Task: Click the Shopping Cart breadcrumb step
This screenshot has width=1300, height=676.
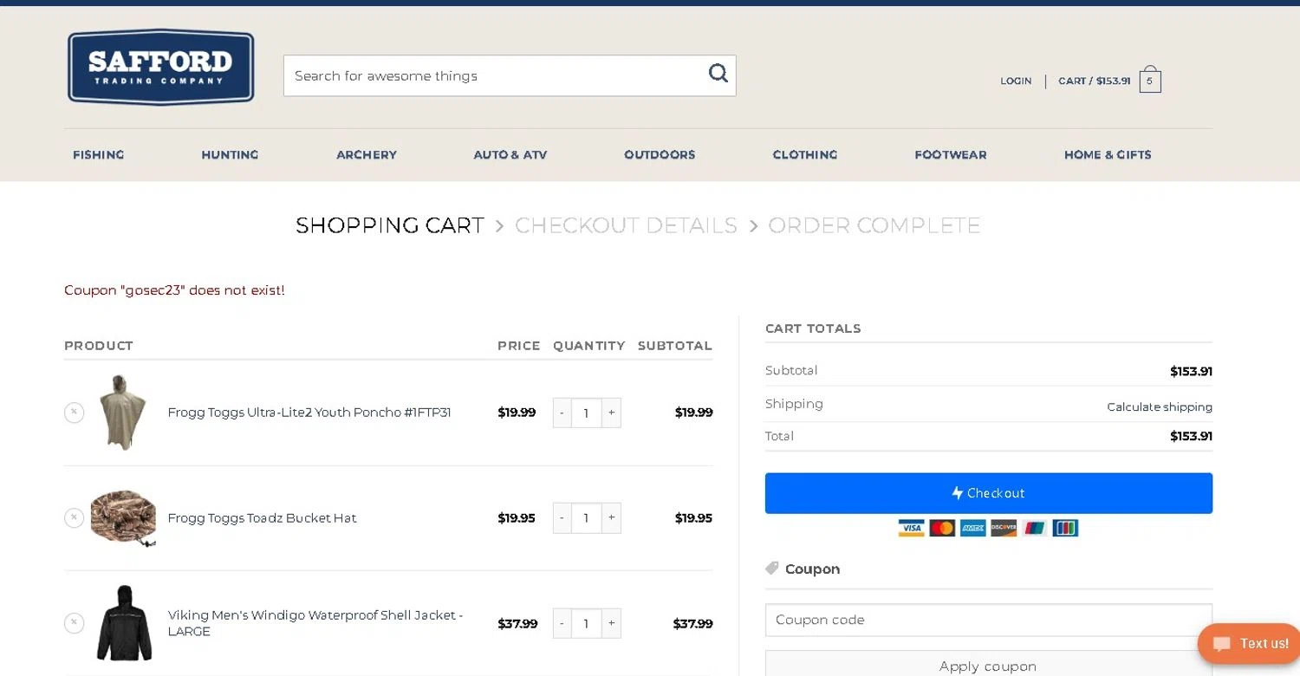Action: pos(390,225)
